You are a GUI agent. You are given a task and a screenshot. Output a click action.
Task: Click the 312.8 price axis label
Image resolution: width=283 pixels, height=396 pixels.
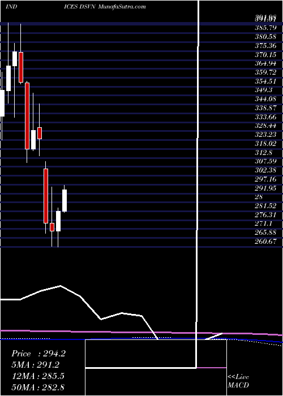click(264, 152)
